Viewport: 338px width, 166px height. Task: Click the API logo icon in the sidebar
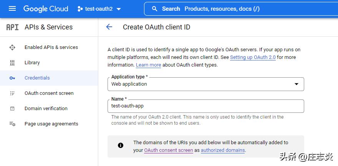coord(12,27)
